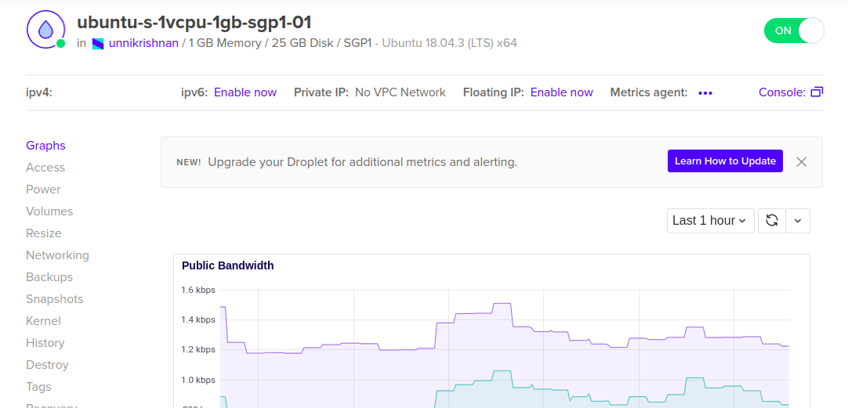Open the Console window icon
Viewport: 848px width, 408px height.
pos(817,92)
